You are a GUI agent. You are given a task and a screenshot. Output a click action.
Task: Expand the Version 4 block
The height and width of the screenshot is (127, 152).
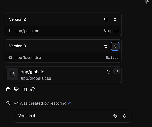(x=124, y=116)
